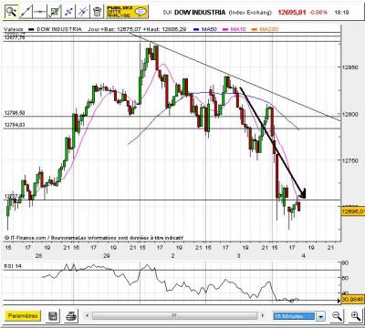Click the 15 Minutes timeframe field

[x=295, y=316]
